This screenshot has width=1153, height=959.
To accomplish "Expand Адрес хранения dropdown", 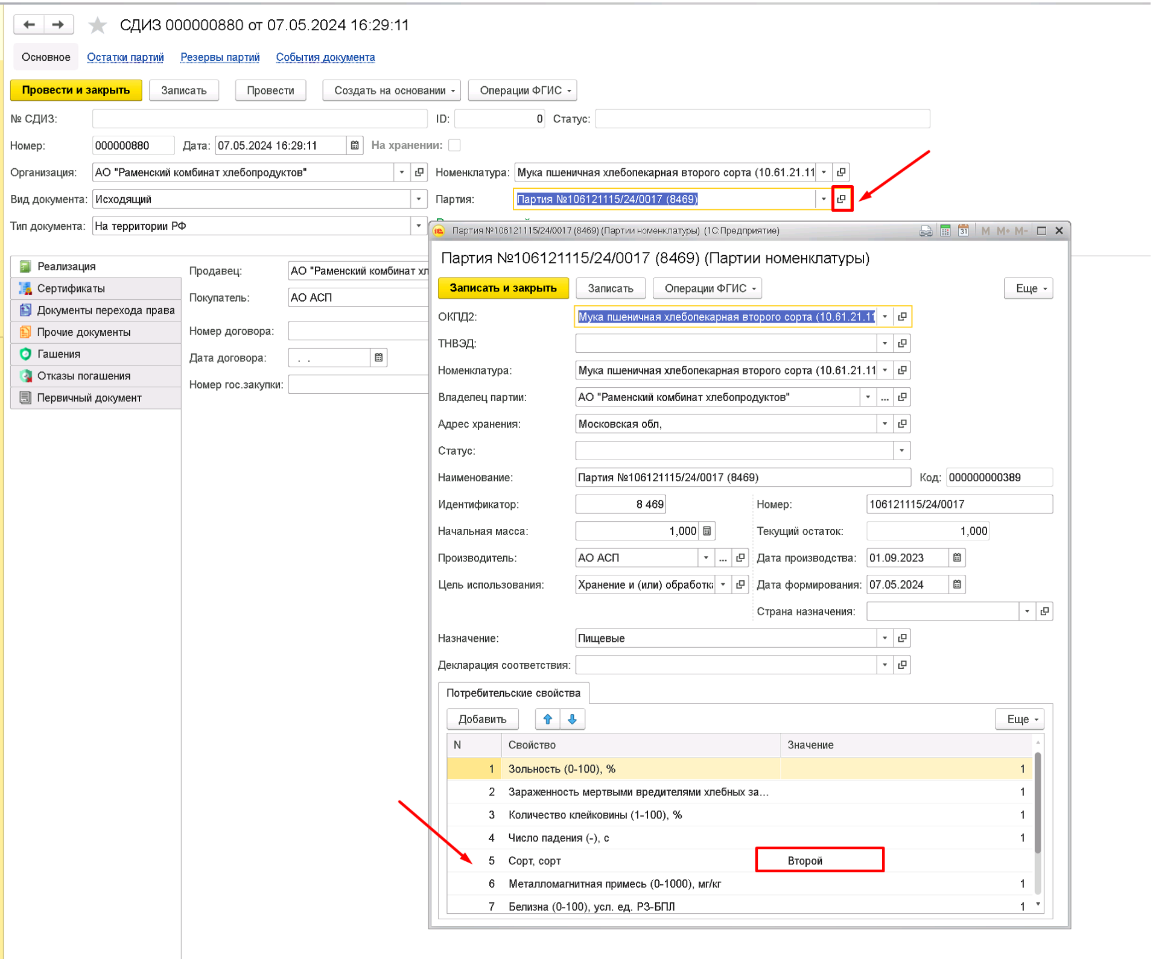I will click(x=885, y=424).
